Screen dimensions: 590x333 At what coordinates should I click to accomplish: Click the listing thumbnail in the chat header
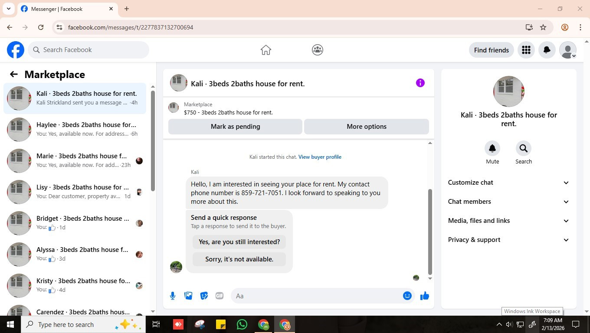(x=178, y=83)
